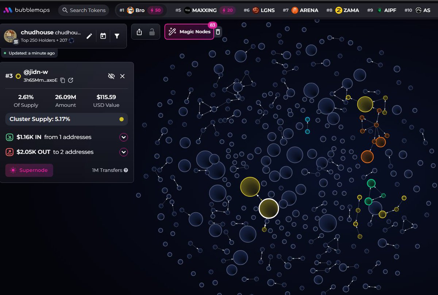This screenshot has height=295, width=438.
Task: Click the share export icon
Action: [x=139, y=32]
